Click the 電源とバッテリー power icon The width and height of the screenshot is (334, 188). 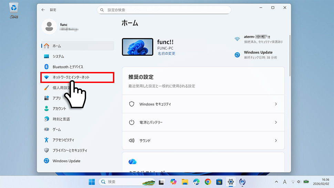point(132,122)
